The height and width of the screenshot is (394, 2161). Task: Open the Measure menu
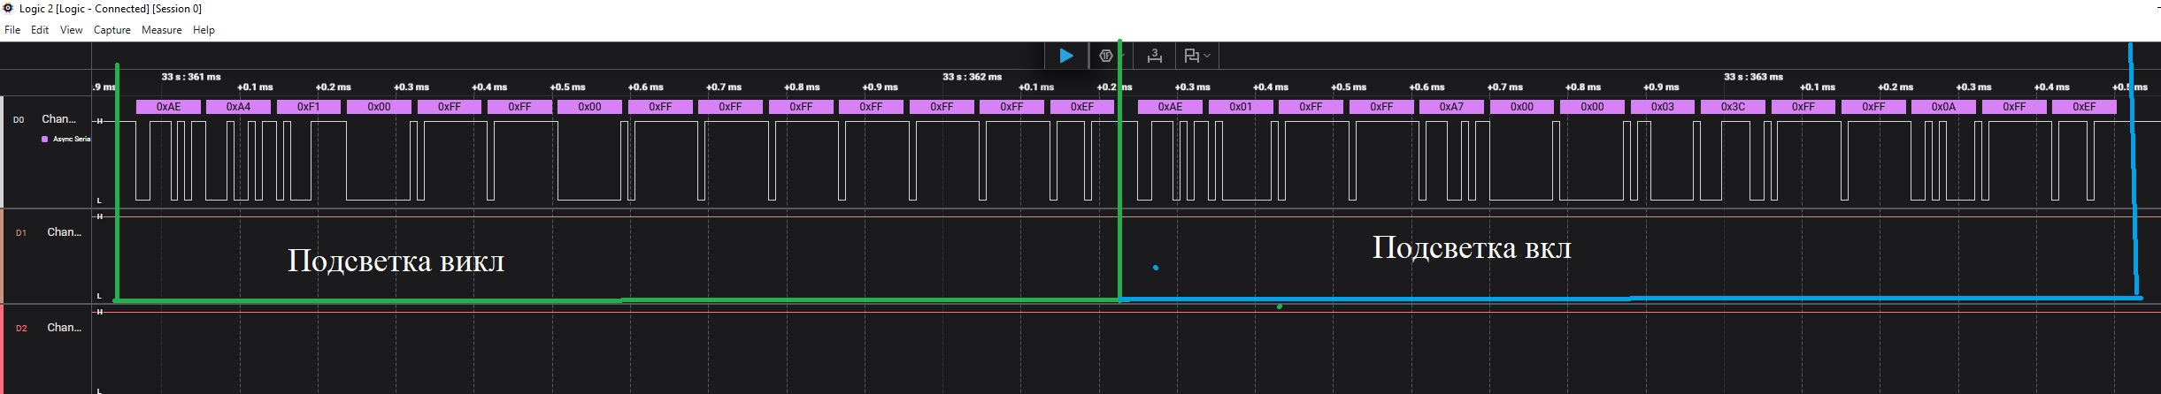(x=162, y=30)
